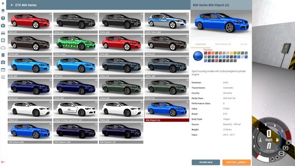This screenshot has height=166, width=295.
Task: Select the green Winter Mod car thumbnail
Action: click(76, 45)
